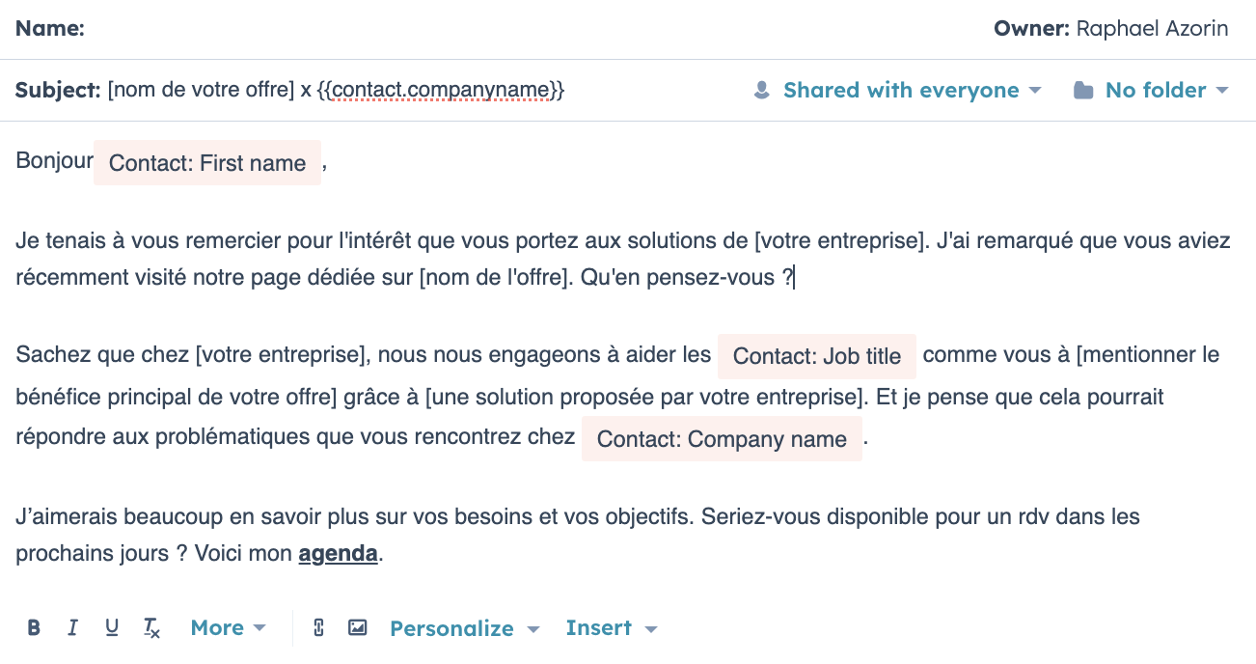Clear text formatting with Tx icon
Screen dimensions: 1256x664
tap(151, 628)
